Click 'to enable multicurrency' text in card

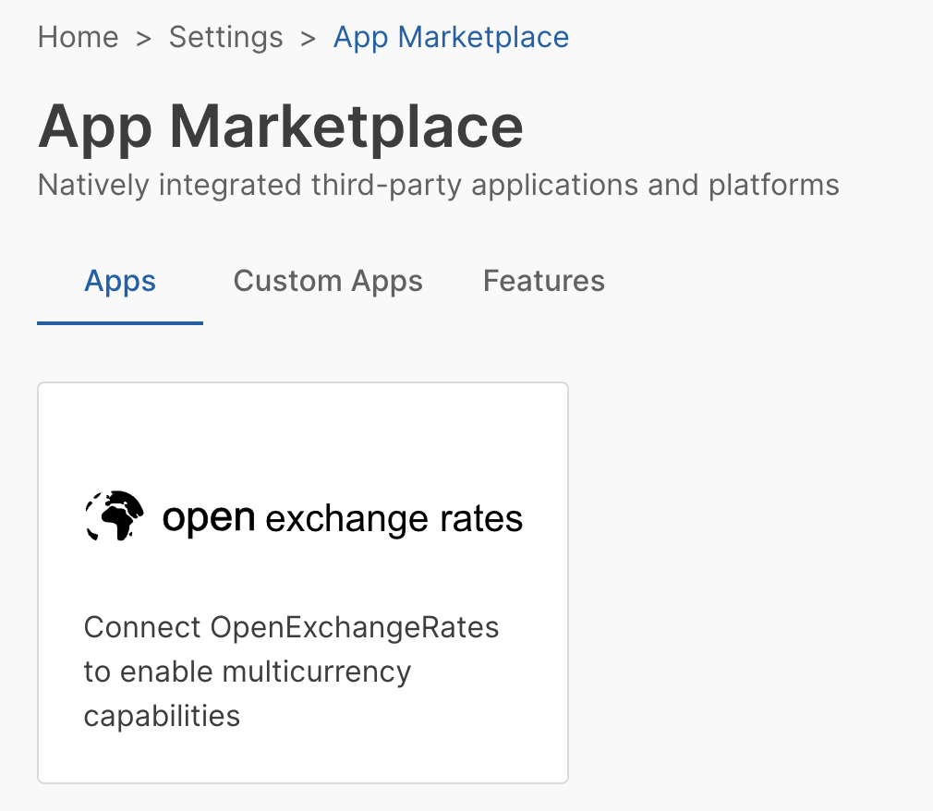point(247,672)
